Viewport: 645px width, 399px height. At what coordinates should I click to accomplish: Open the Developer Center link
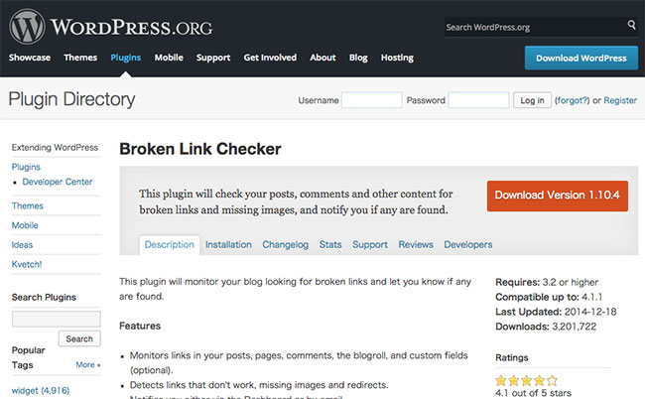pyautogui.click(x=58, y=182)
